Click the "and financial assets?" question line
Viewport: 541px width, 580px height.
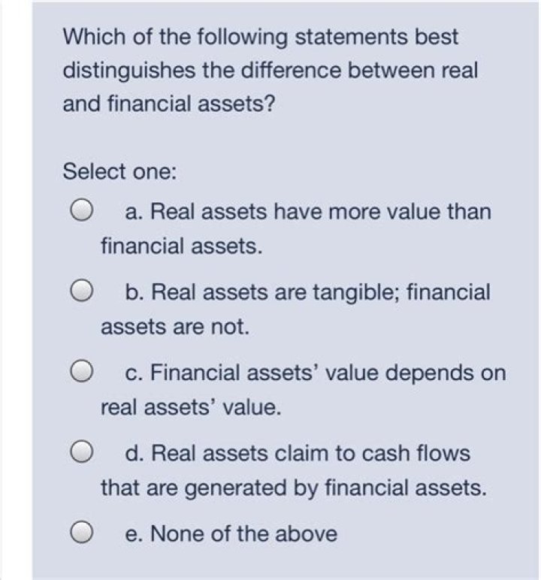[169, 104]
